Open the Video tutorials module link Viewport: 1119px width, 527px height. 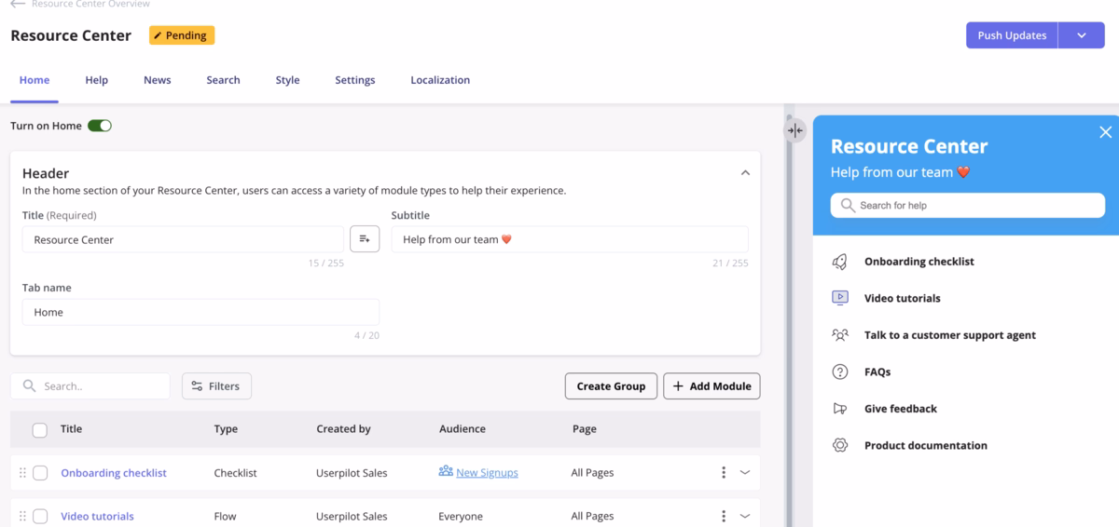coord(97,516)
